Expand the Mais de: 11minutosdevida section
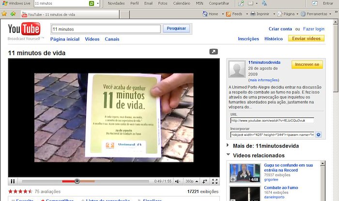 point(228,145)
